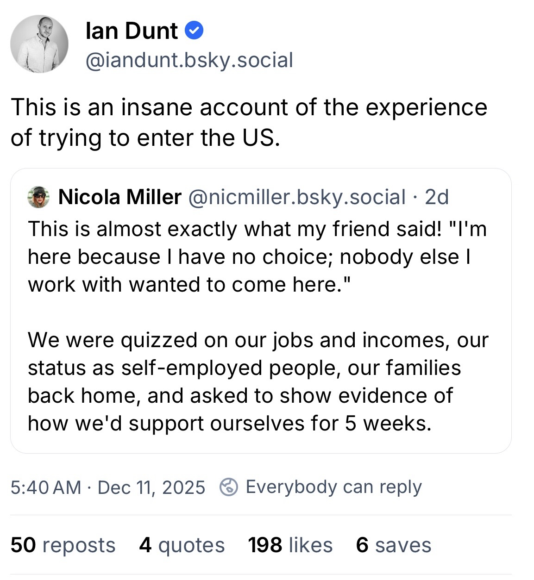Open Nicola Miller's quoted post card

tap(261, 310)
